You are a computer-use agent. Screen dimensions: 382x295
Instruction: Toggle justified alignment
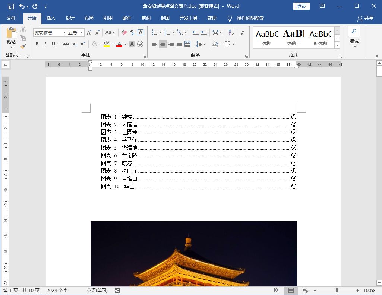[179, 44]
